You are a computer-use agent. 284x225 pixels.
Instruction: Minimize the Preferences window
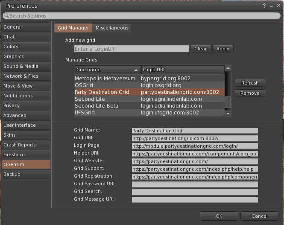click(271, 6)
